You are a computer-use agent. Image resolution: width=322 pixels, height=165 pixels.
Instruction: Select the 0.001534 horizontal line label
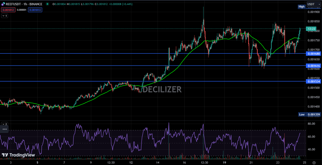314,81
